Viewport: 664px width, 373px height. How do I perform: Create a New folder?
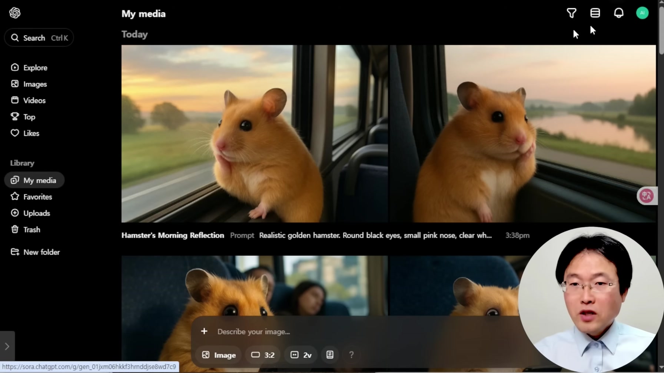tap(35, 252)
